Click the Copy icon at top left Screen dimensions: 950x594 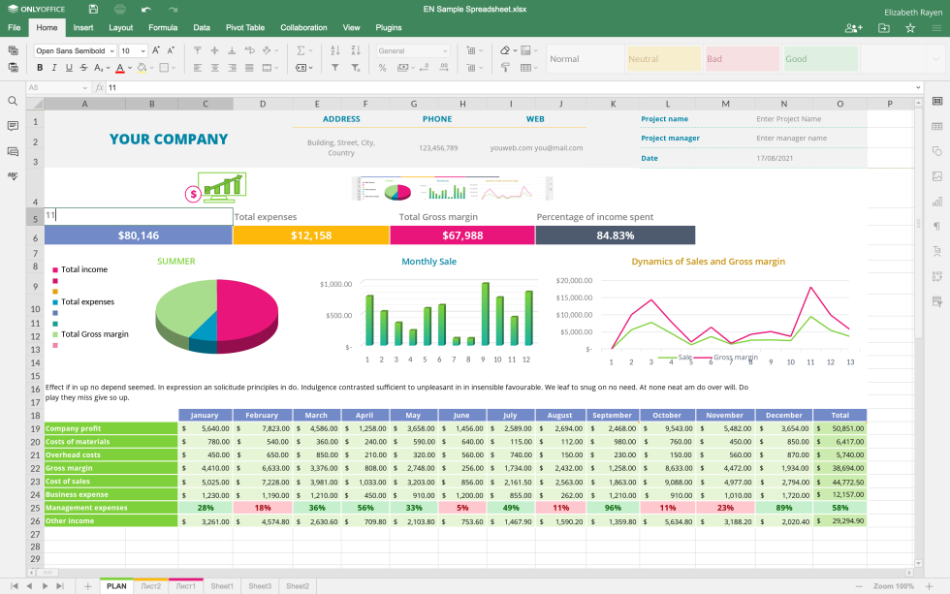13,50
